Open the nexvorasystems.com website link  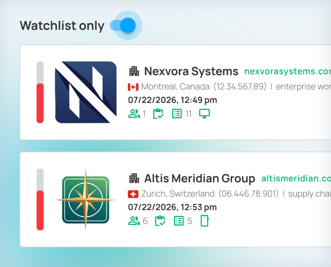(x=287, y=72)
